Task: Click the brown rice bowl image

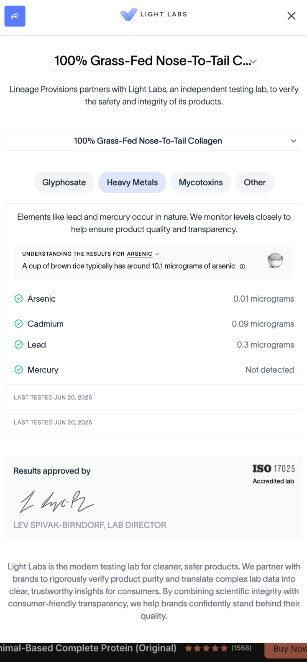Action: coord(275,260)
